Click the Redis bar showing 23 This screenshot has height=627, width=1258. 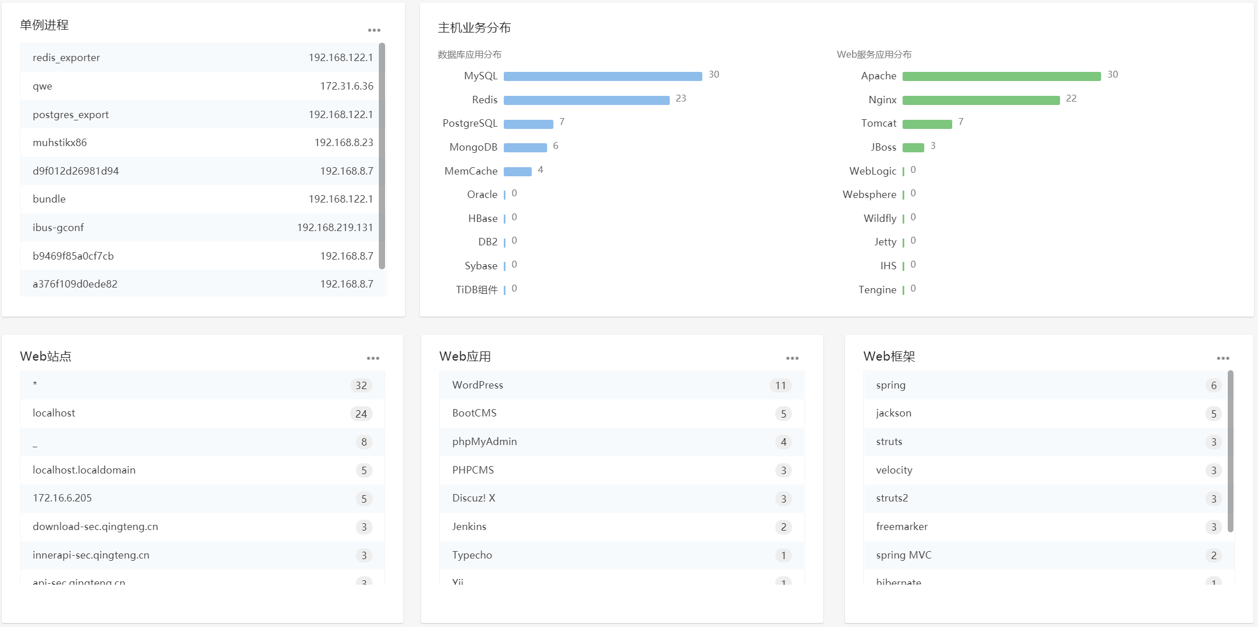click(x=586, y=100)
